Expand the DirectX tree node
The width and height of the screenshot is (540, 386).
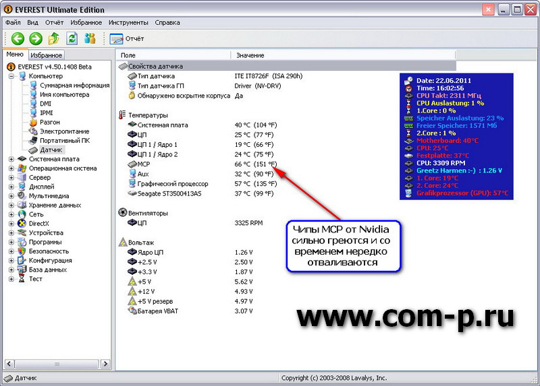tap(11, 224)
